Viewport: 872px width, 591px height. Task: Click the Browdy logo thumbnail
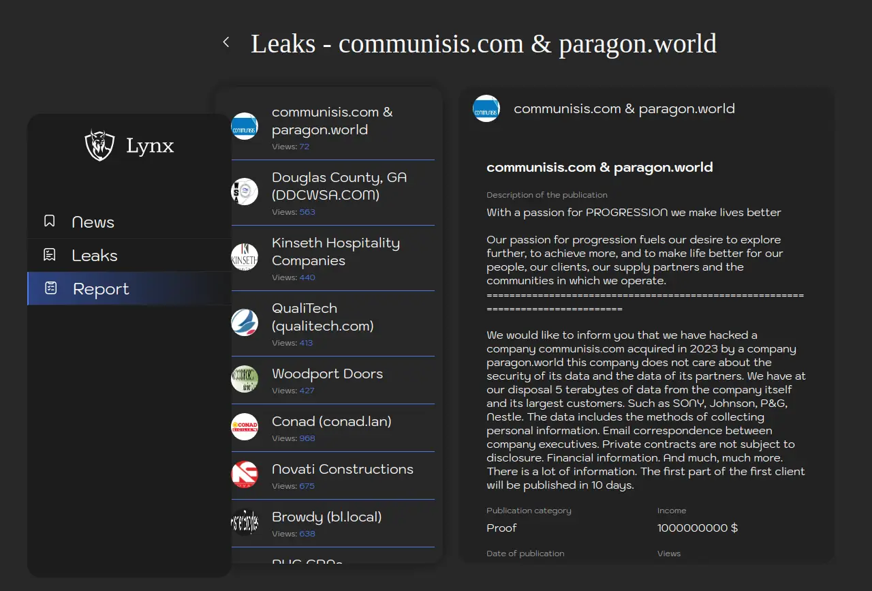(245, 522)
